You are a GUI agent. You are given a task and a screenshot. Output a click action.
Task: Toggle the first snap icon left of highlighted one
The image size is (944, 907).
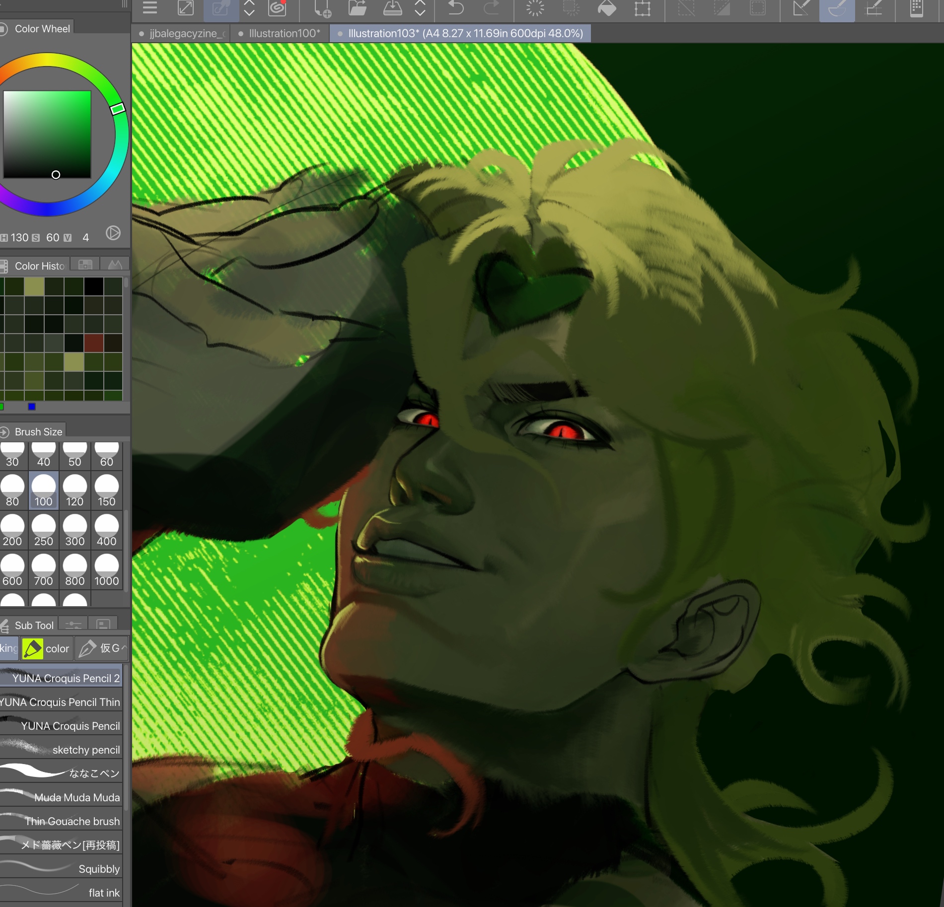click(801, 8)
